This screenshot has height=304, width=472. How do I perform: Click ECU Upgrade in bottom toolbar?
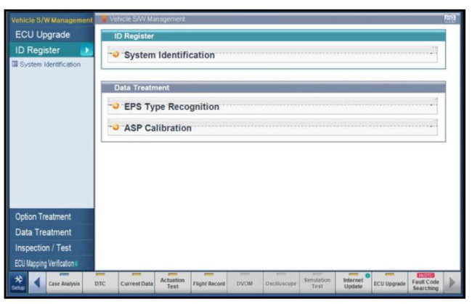pos(389,283)
